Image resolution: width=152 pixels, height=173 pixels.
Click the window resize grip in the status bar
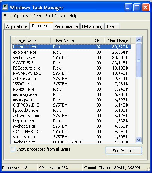148,169
